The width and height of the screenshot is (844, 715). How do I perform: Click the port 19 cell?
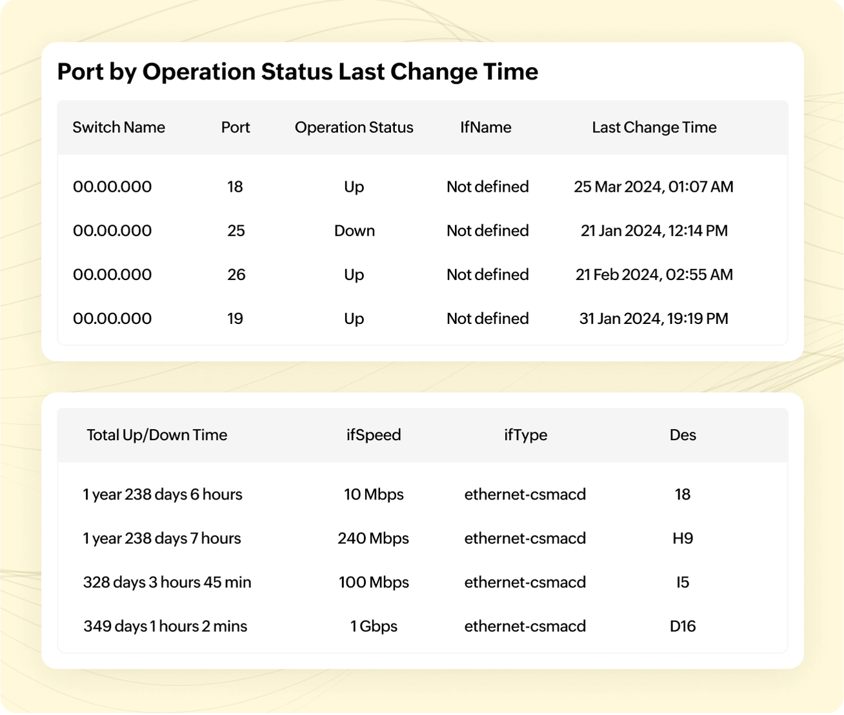[x=235, y=318]
